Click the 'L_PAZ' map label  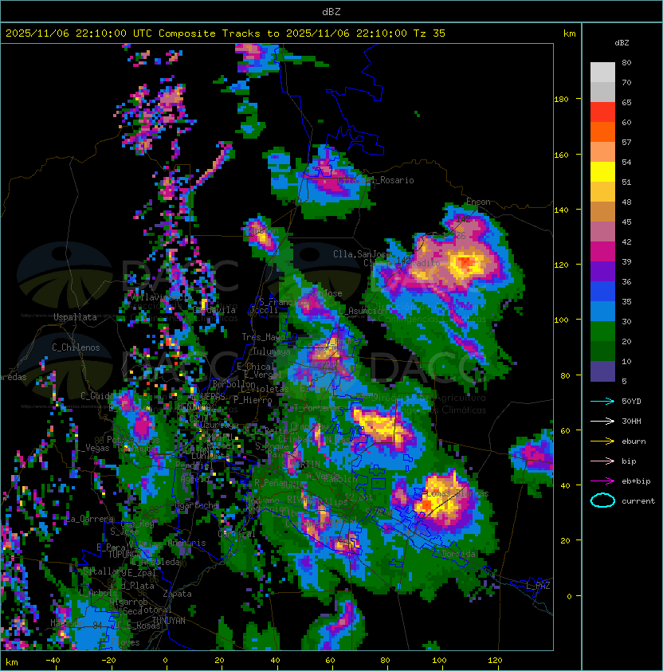tap(538, 586)
